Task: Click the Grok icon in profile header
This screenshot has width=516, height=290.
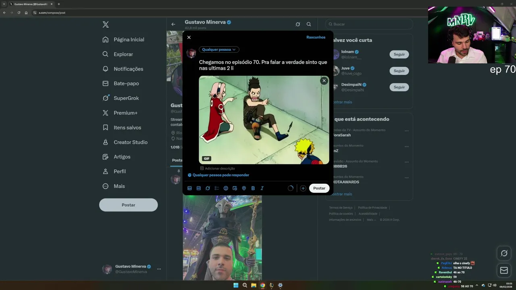Action: 298,24
